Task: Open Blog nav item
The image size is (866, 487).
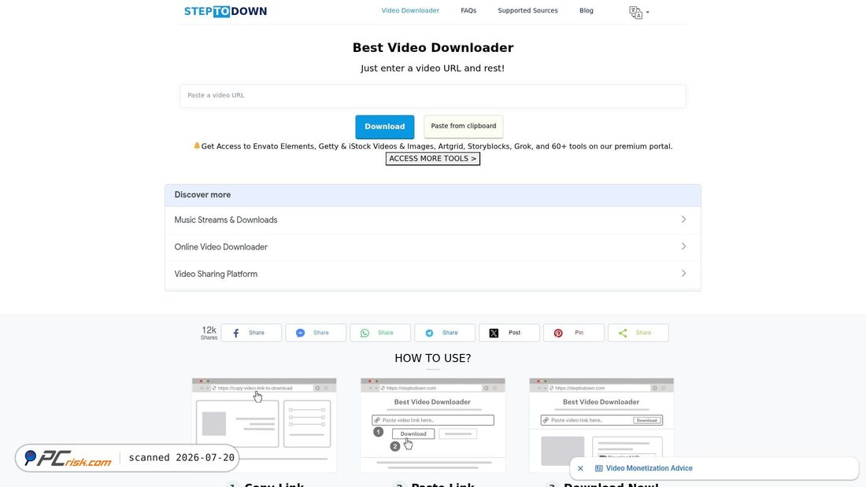Action: click(586, 10)
